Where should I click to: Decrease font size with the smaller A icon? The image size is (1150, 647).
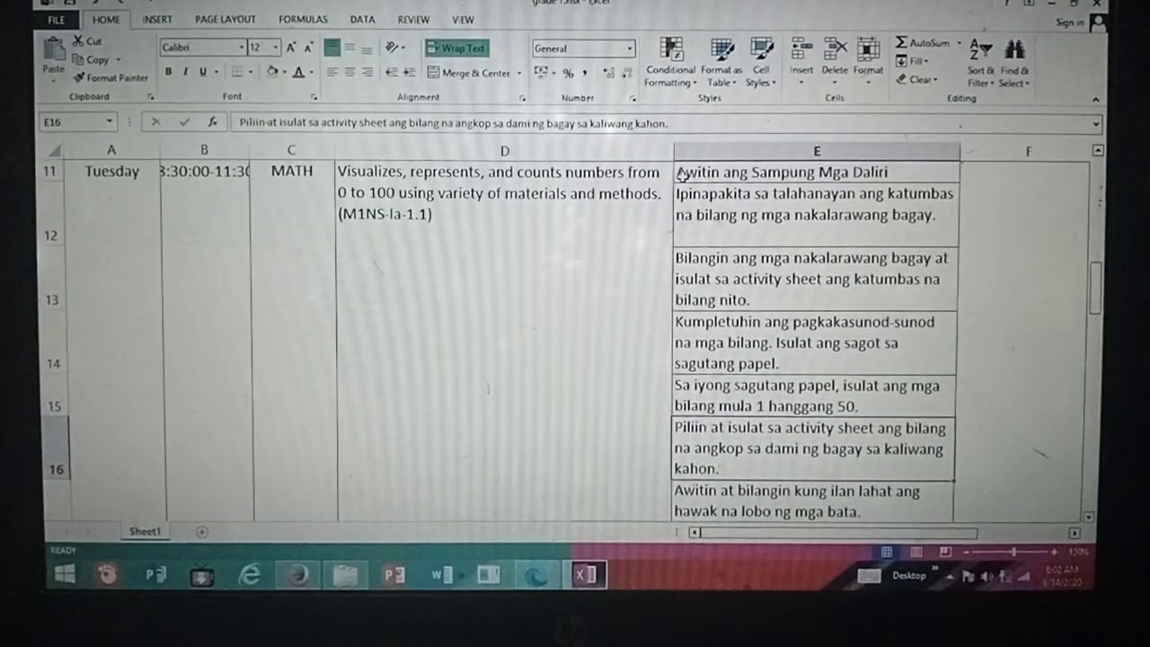click(308, 48)
